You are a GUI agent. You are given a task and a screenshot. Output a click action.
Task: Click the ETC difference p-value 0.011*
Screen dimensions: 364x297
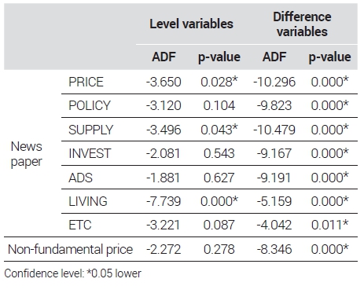click(329, 225)
